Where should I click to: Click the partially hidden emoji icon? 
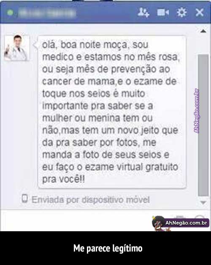(x=200, y=217)
